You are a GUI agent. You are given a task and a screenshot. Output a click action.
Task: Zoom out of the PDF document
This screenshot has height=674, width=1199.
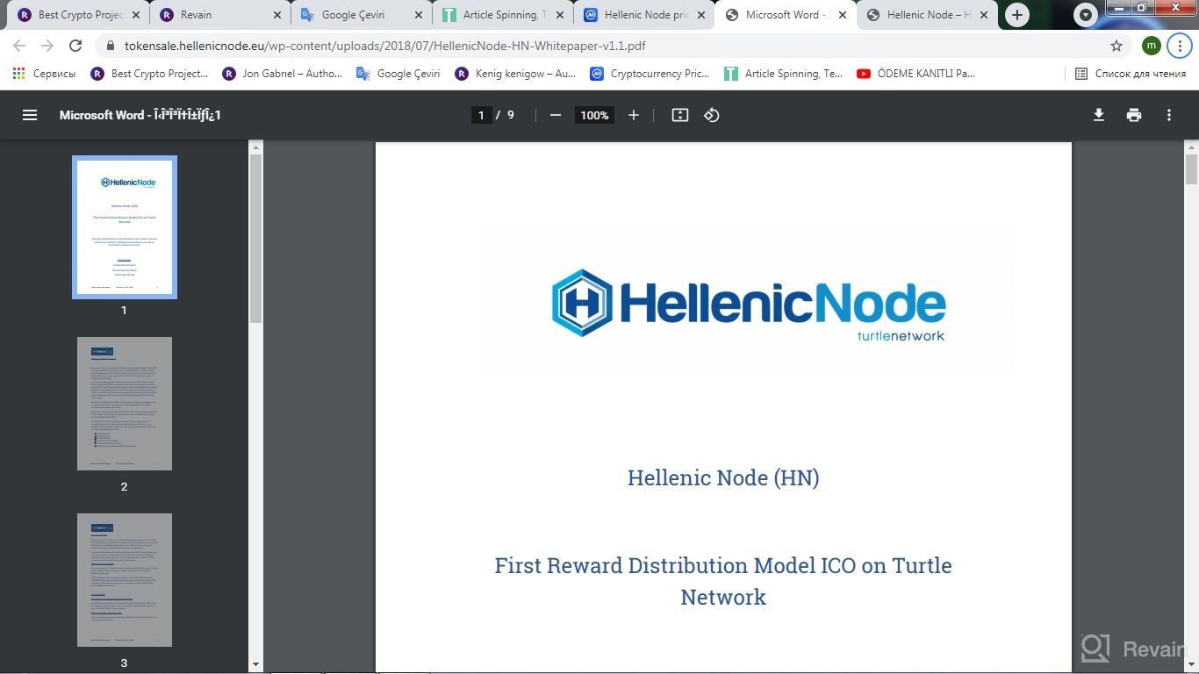tap(555, 115)
